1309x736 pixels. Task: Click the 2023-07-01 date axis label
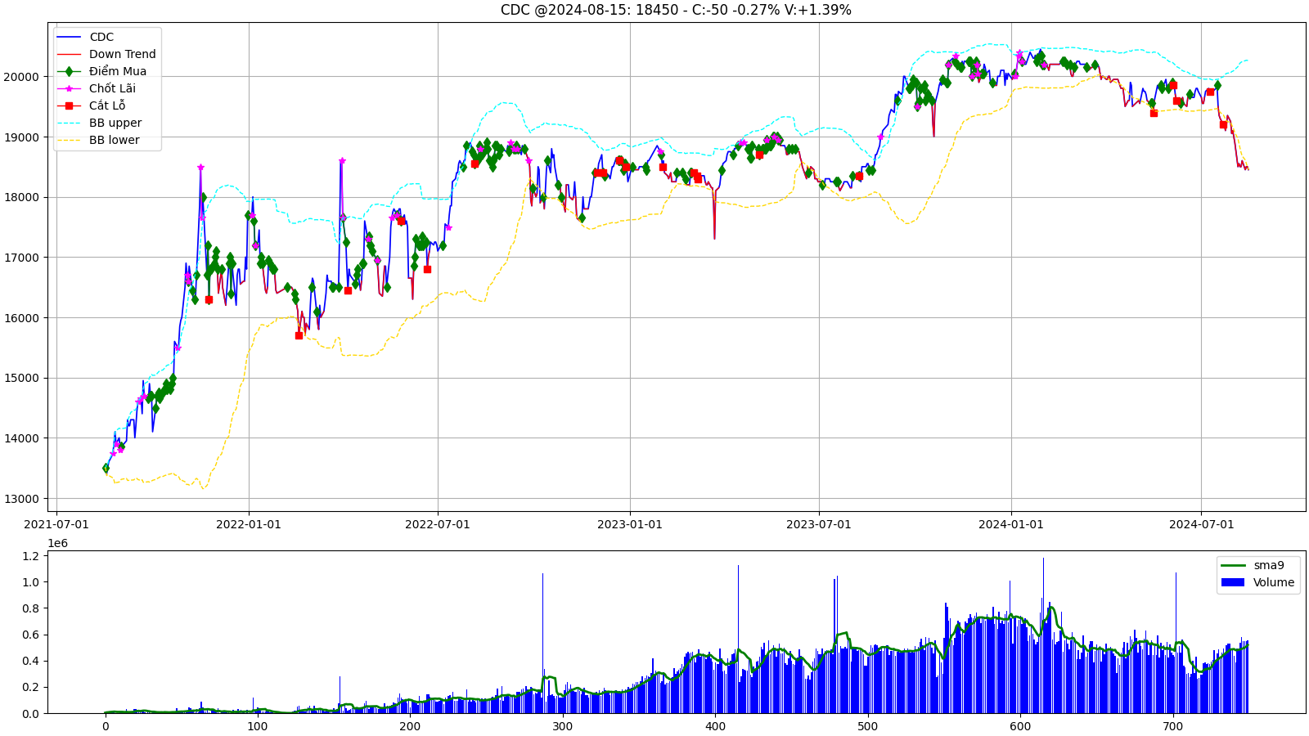(x=819, y=524)
